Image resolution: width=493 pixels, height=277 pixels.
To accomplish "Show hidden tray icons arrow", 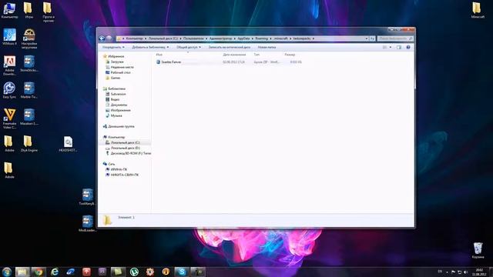I will point(447,272).
